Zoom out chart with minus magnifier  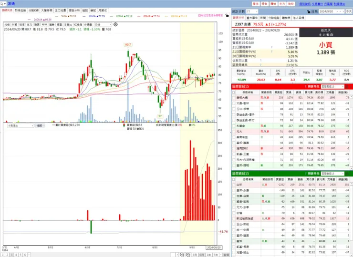tap(182, 255)
